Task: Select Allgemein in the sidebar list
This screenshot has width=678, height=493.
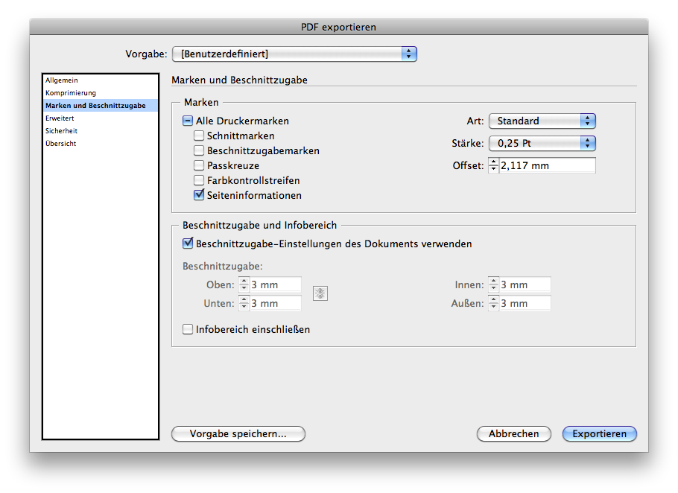Action: pyautogui.click(x=101, y=80)
